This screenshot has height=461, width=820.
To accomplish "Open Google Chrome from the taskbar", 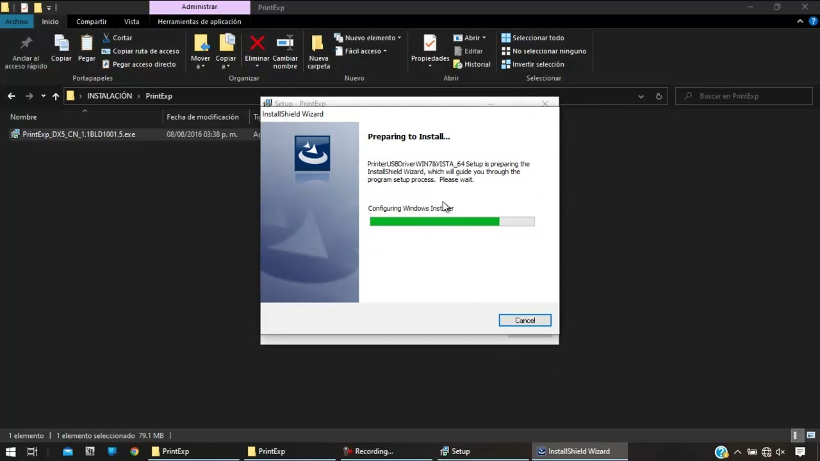I will click(x=134, y=451).
